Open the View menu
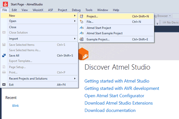179x119 pixels. [x=24, y=10]
